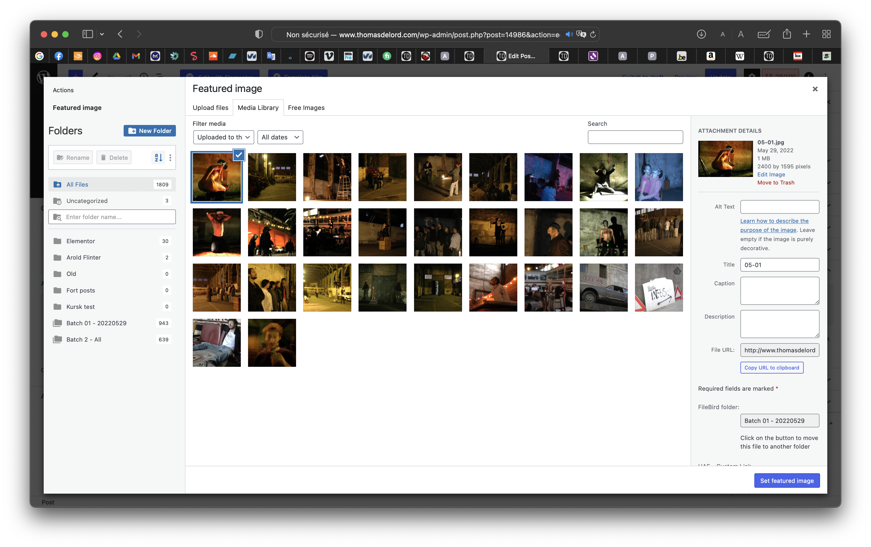871x547 pixels.
Task: Open the Batch 01 - 20220529 folder
Action: pyautogui.click(x=112, y=323)
